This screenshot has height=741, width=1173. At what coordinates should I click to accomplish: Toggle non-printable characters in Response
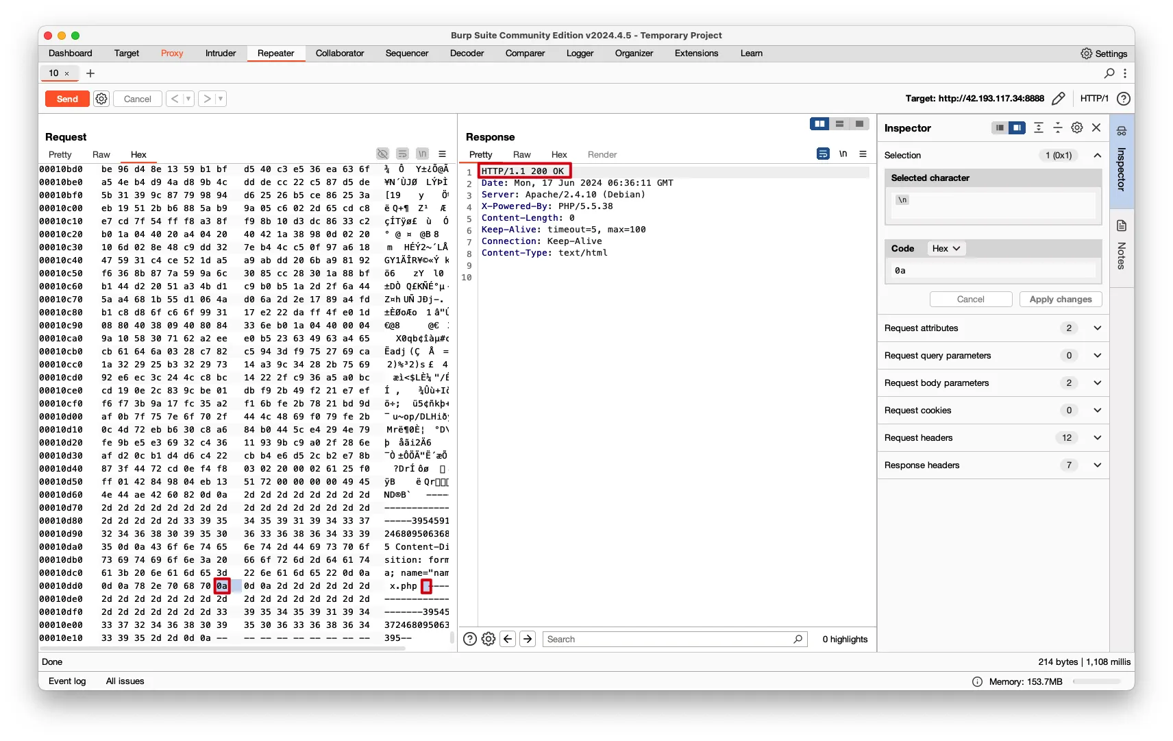point(843,154)
